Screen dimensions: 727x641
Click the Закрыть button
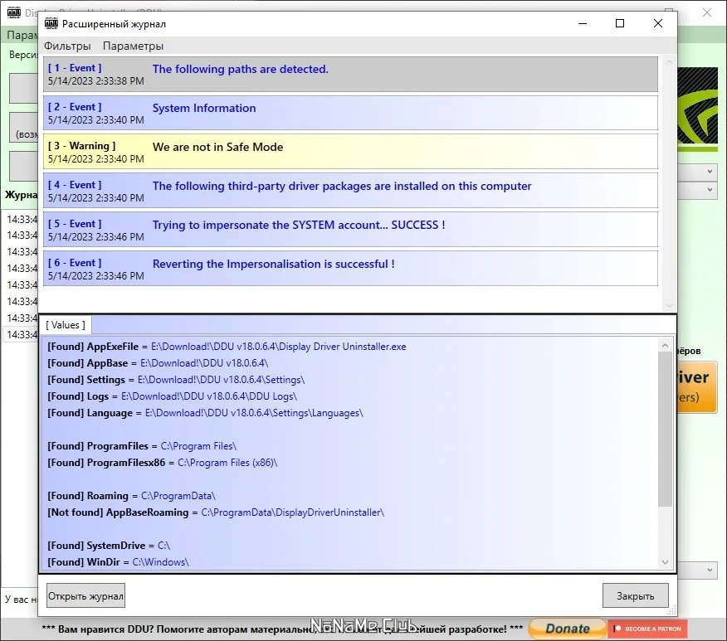635,595
